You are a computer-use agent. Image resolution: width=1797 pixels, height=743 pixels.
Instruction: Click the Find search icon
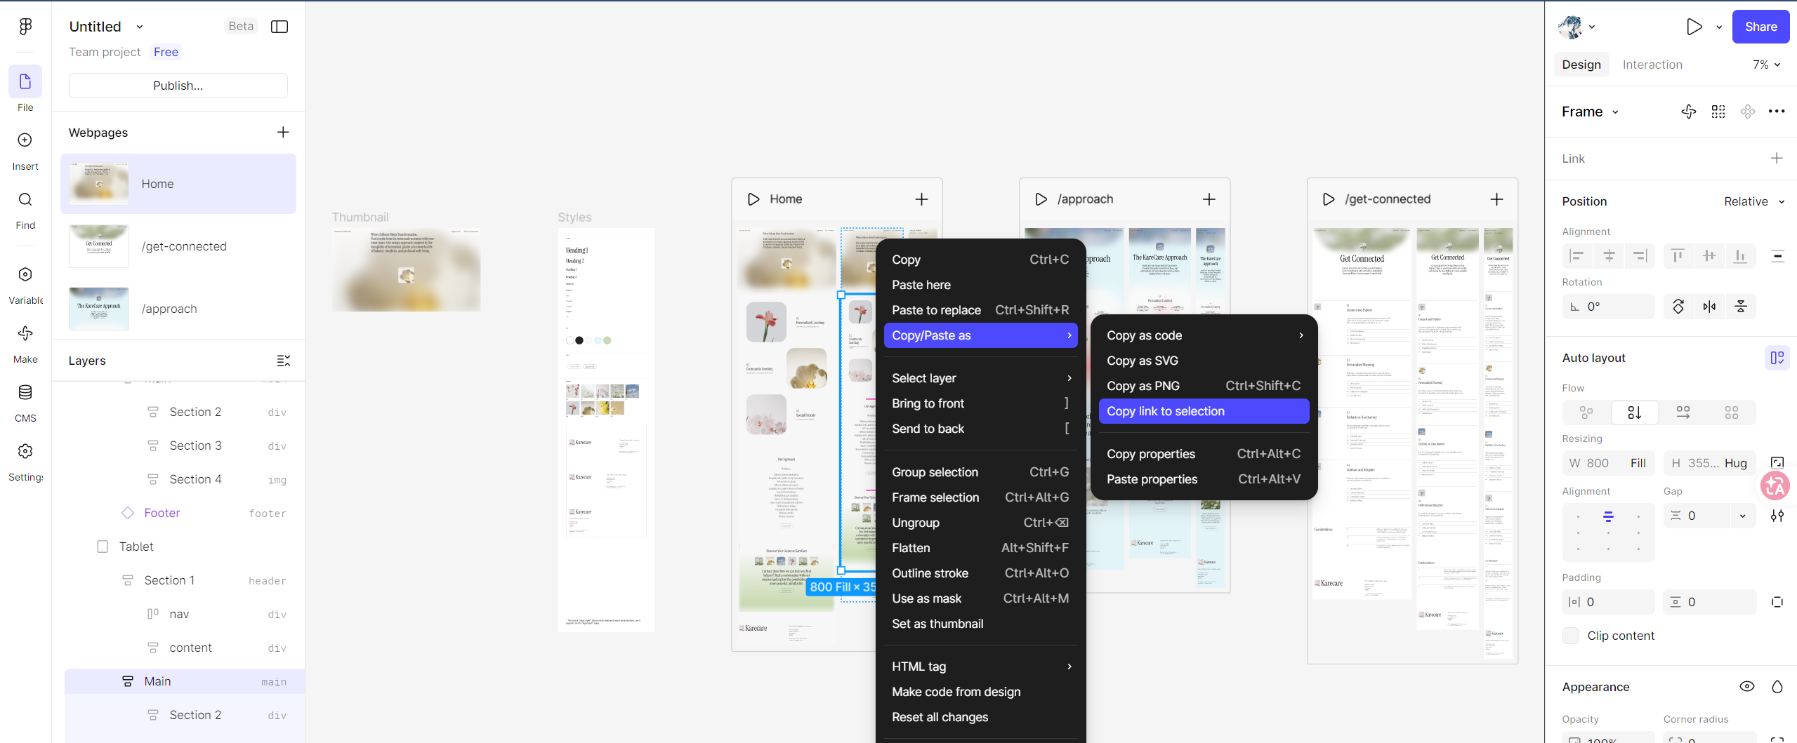[25, 200]
